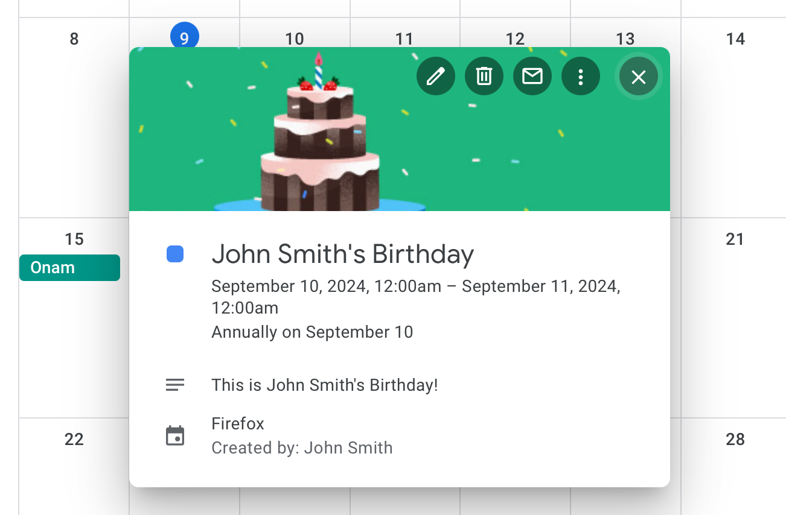
Task: Click the description lines icon
Action: pyautogui.click(x=175, y=385)
